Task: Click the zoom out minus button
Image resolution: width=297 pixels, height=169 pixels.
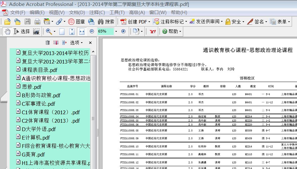Action: tap(92, 31)
